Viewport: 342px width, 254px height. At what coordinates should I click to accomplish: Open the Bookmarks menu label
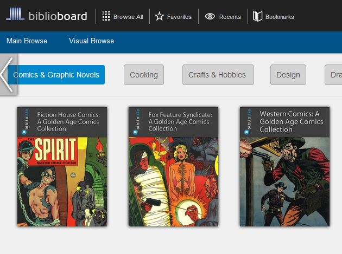point(280,17)
